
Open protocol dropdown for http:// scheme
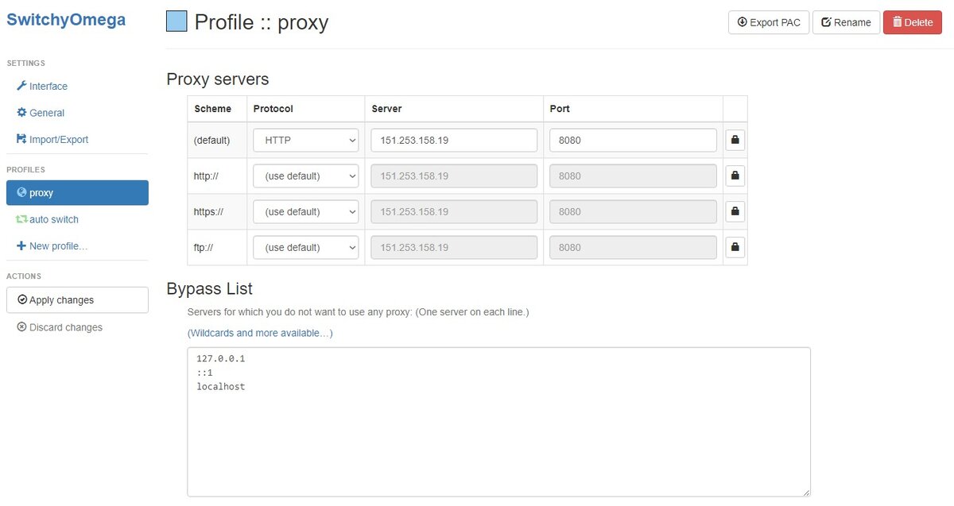coord(306,176)
